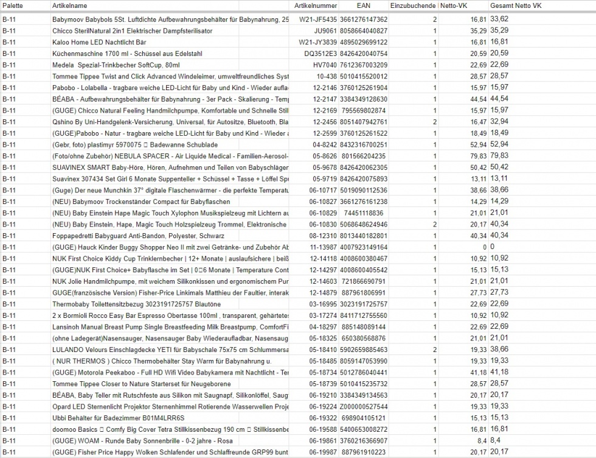
Task: Click EAN "4008600405542"
Action: [x=364, y=270]
